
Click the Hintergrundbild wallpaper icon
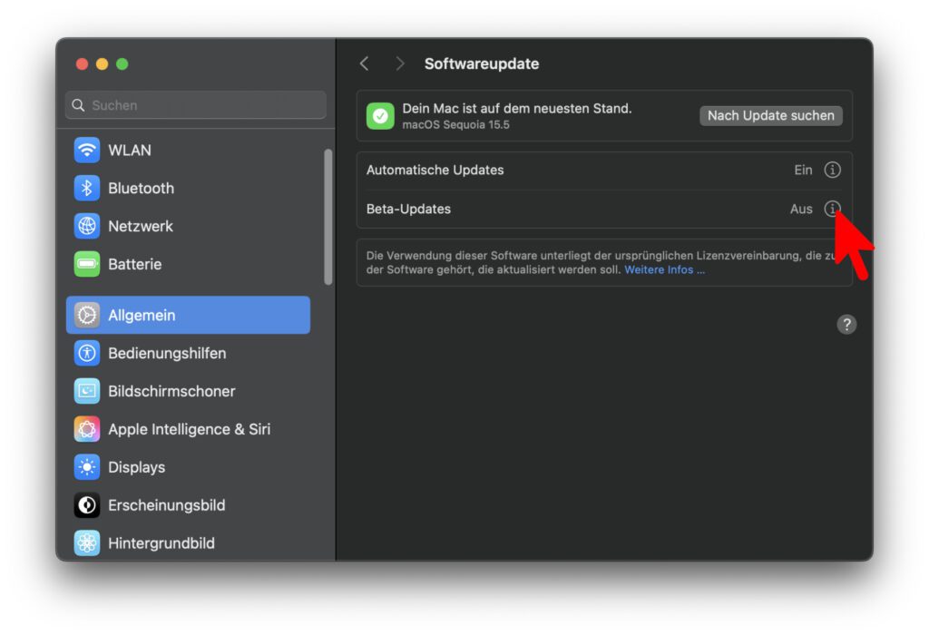pyautogui.click(x=87, y=543)
